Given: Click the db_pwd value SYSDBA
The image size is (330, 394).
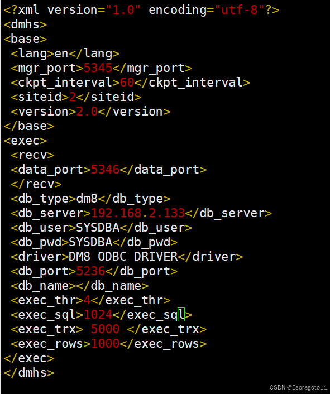Looking at the screenshot, I should click(90, 242).
